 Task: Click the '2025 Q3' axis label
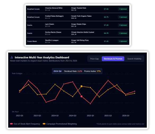(x=108, y=116)
